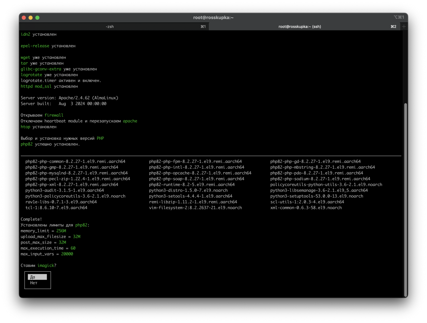Maximize the terminal with the green button
Image resolution: width=427 pixels, height=323 pixels.
pos(37,18)
